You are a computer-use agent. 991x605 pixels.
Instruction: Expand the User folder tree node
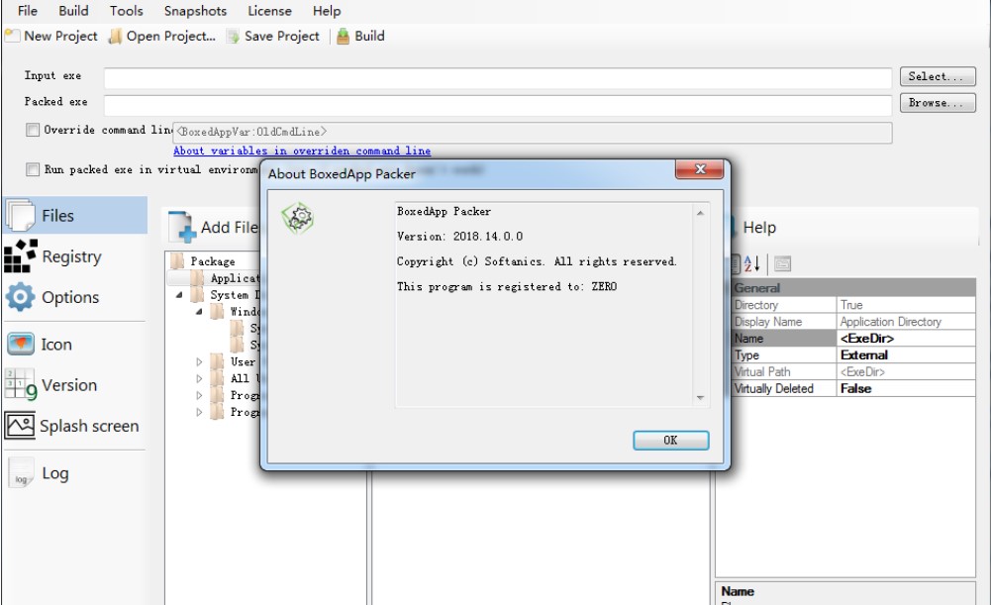pyautogui.click(x=199, y=362)
